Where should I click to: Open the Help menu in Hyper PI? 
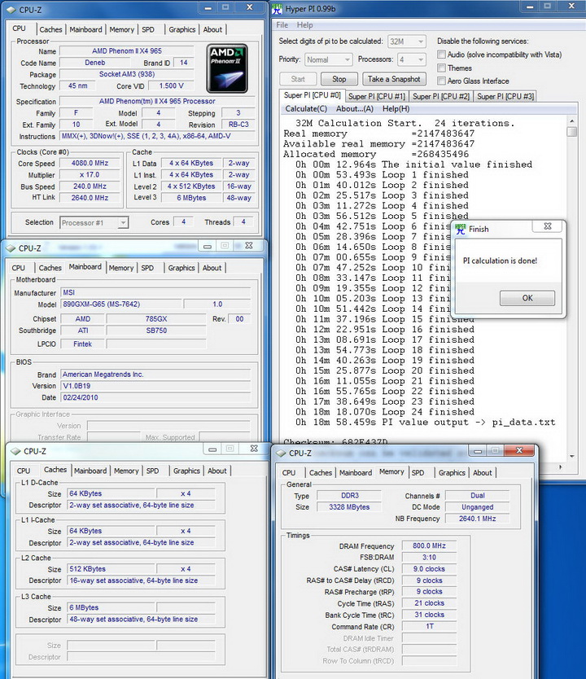(x=304, y=25)
